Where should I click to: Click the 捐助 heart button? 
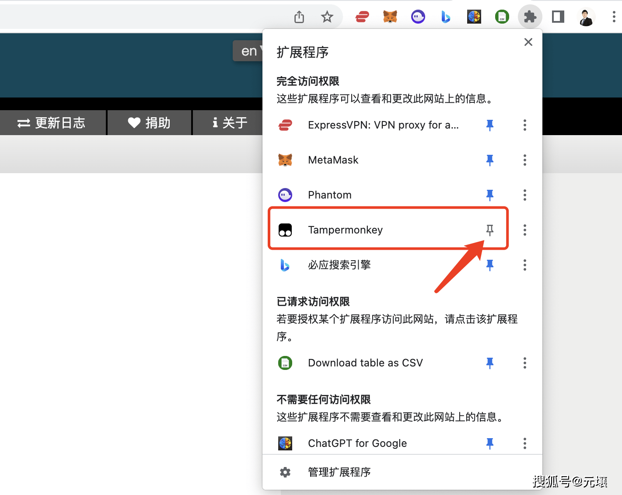[149, 122]
